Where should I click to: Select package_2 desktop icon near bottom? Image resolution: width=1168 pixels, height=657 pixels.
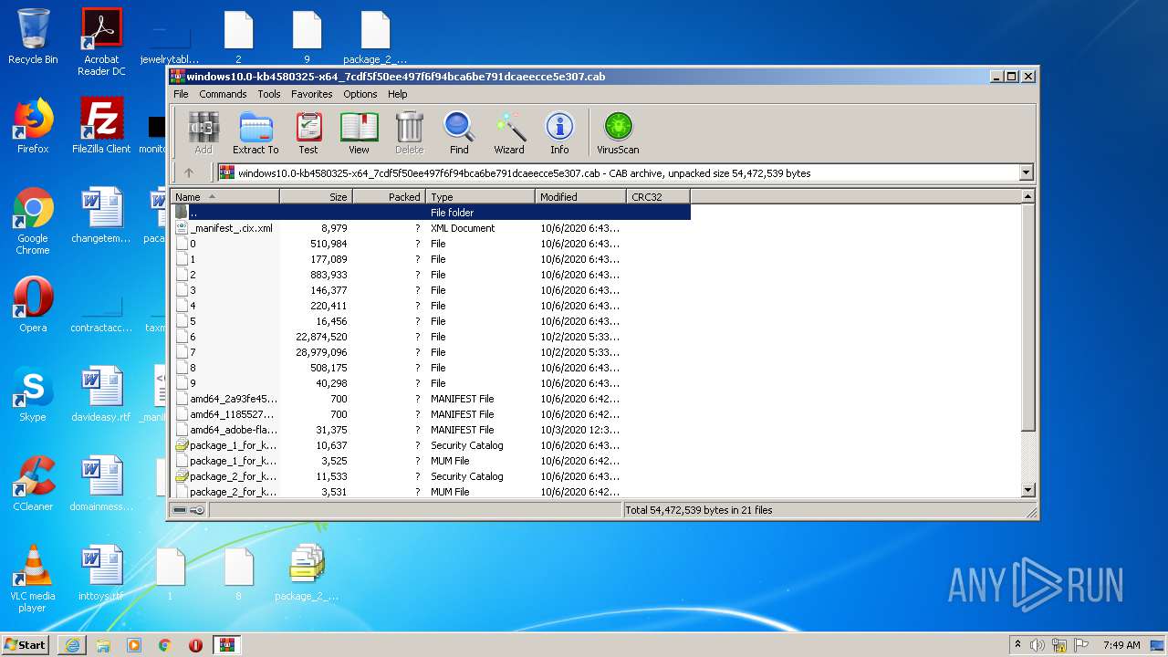point(307,573)
